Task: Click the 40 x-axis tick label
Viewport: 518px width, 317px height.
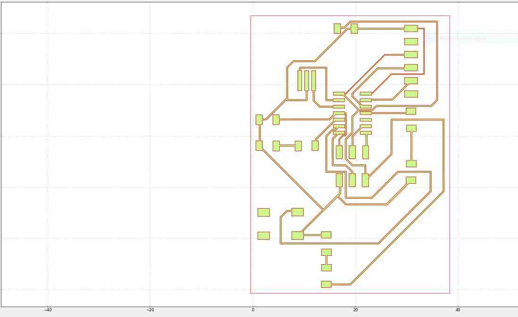Action: pos(458,310)
